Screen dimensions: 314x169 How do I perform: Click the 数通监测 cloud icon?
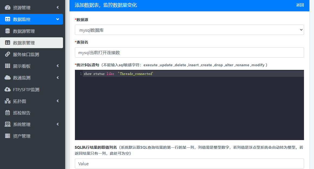pyautogui.click(x=8, y=78)
